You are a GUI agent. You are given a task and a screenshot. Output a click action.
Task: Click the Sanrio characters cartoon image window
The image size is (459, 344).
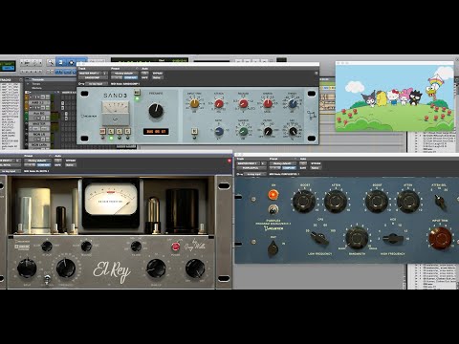(395, 97)
